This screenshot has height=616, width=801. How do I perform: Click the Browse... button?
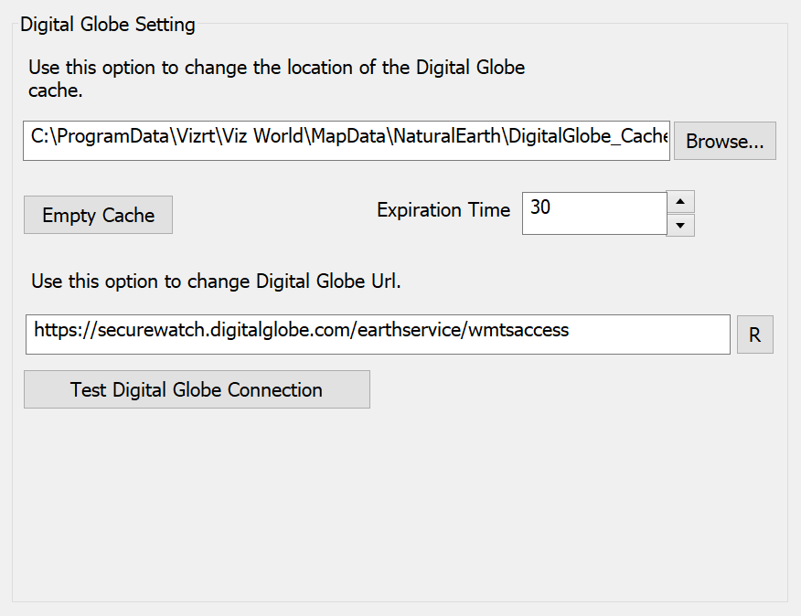(724, 142)
